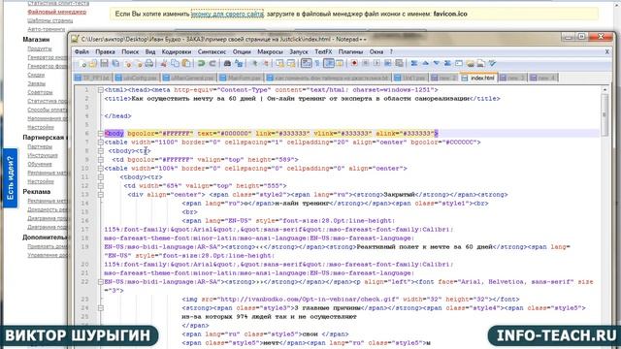Click the Save All toolbar icon
Screen dimensions: 621x349
click(115, 63)
